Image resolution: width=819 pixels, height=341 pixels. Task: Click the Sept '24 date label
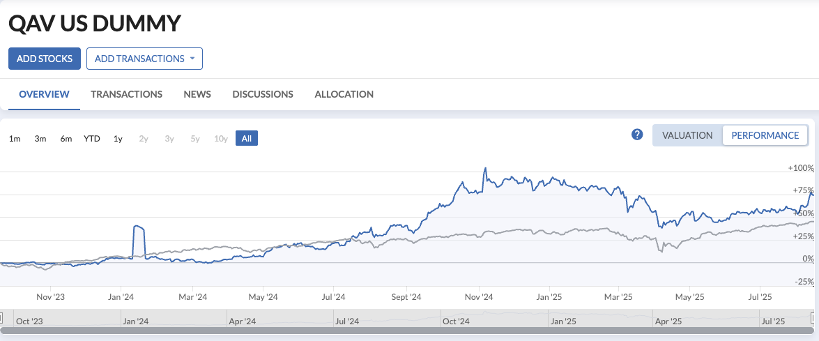coord(406,297)
